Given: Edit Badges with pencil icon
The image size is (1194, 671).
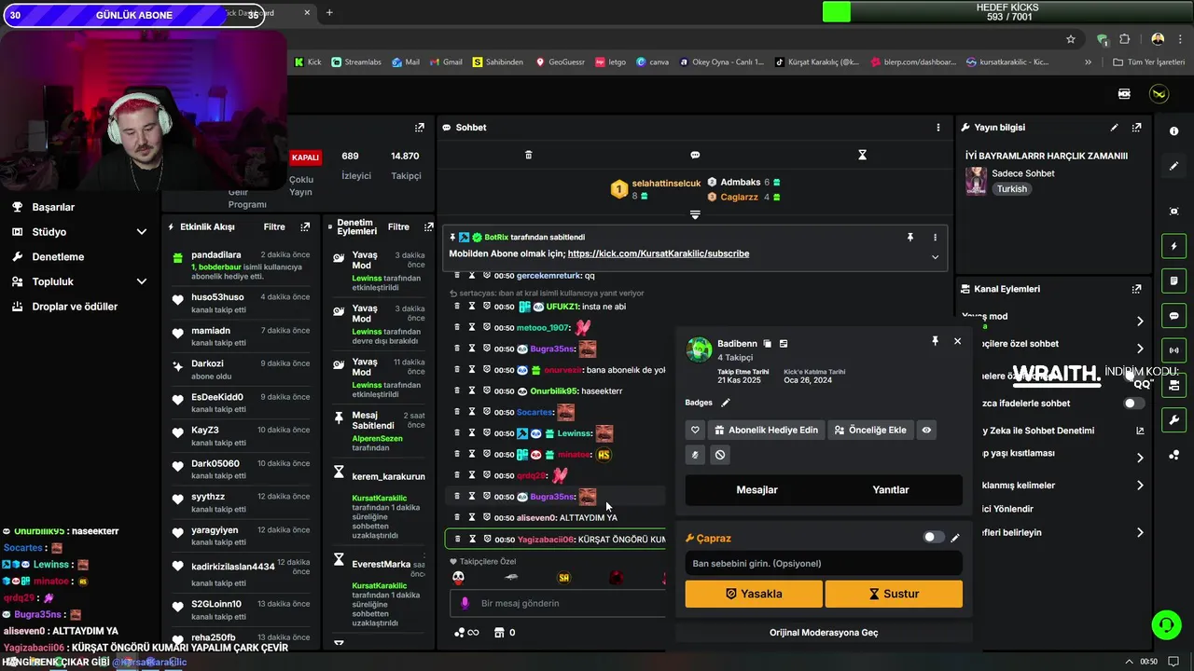Looking at the screenshot, I should coord(726,403).
